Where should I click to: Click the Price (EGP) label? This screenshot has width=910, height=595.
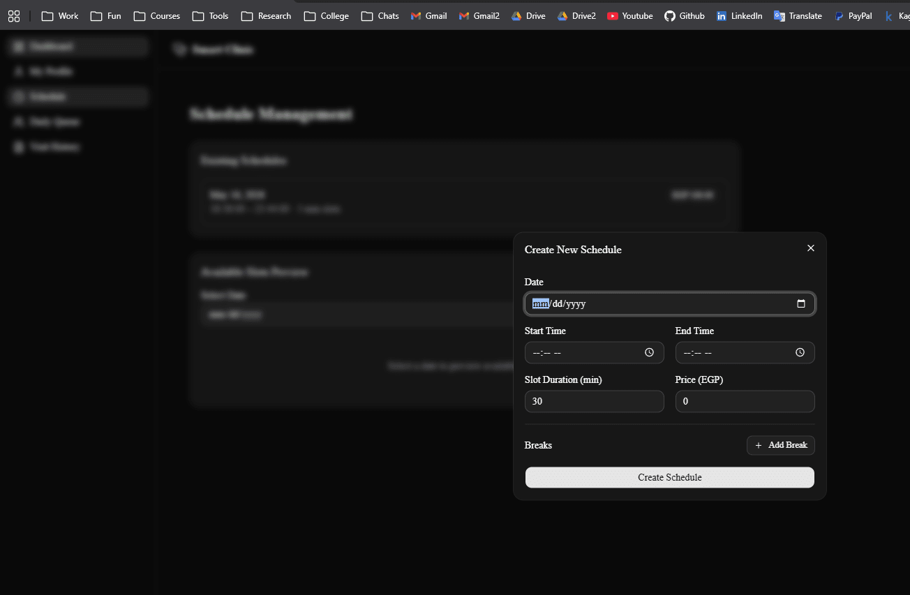click(x=699, y=380)
